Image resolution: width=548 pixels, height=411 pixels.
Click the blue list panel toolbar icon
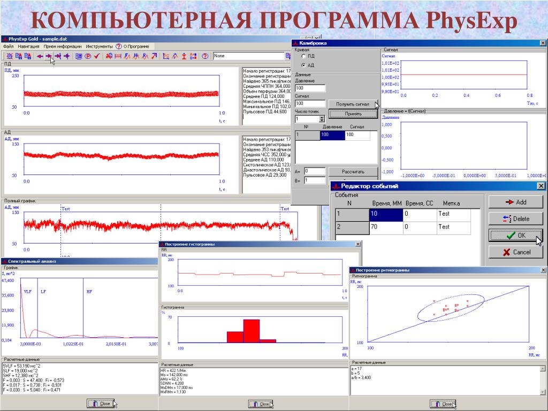coord(79,56)
